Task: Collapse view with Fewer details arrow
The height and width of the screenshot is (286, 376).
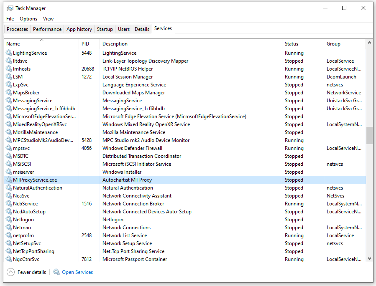Action: [x=10, y=272]
